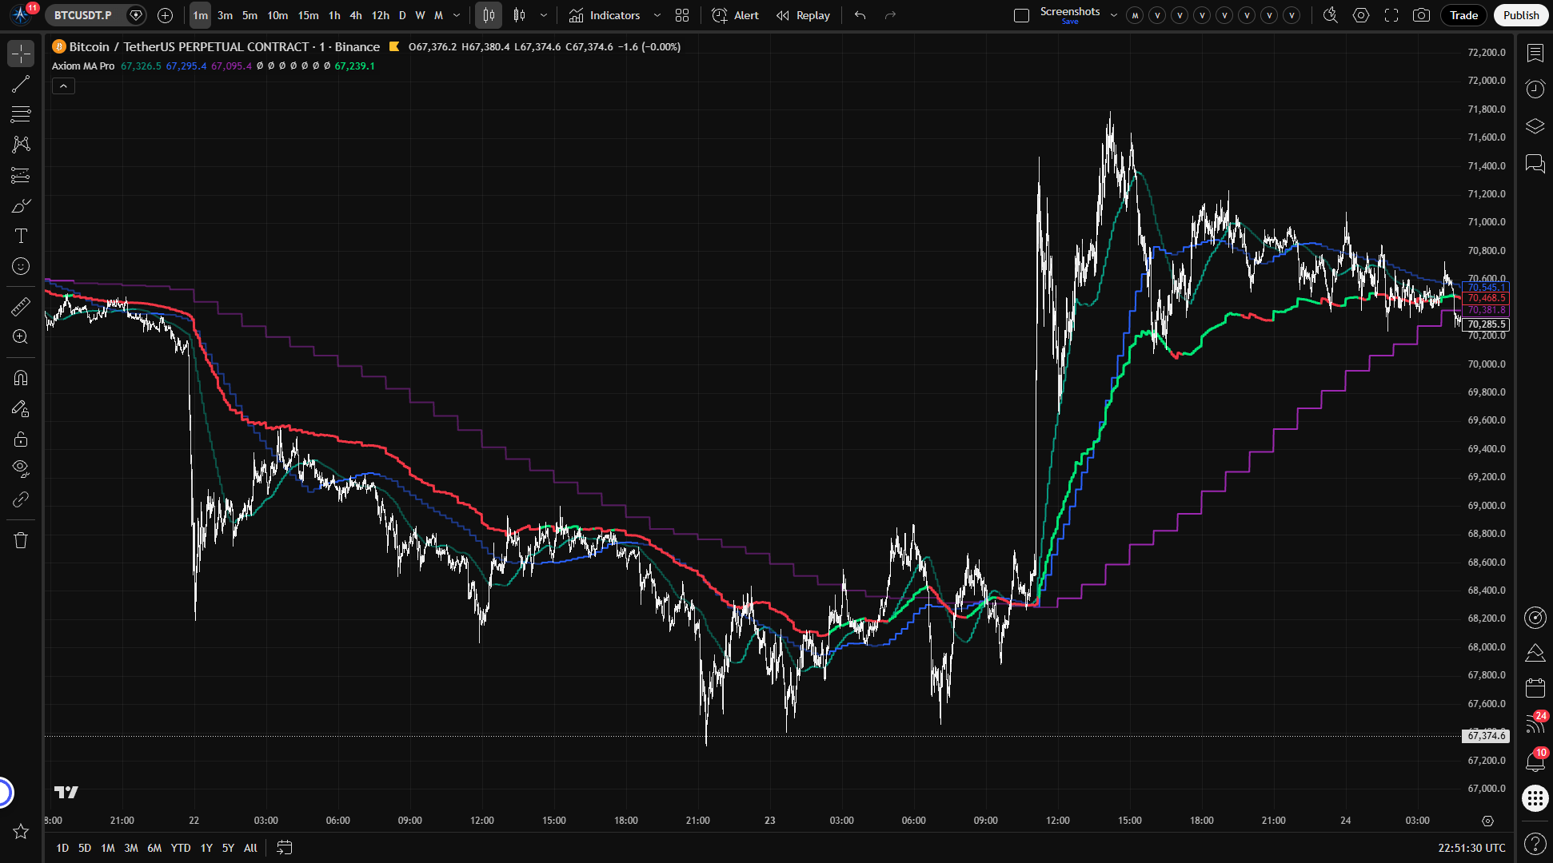Click the Publish button
The image size is (1553, 863).
1520,15
